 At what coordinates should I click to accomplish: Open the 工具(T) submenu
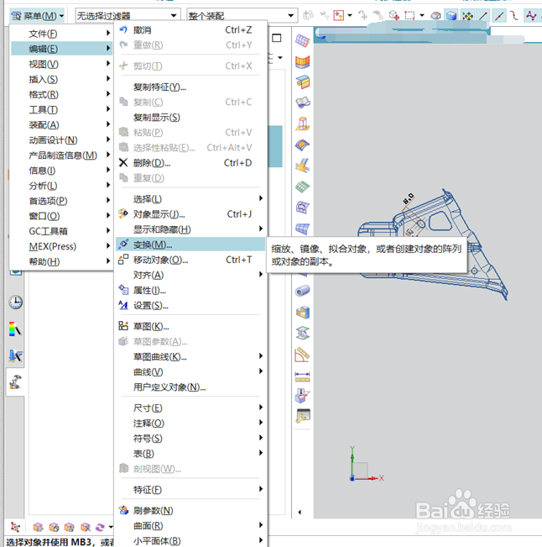(61, 109)
